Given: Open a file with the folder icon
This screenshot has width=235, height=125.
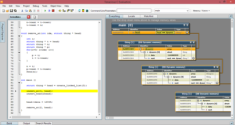Looking at the screenshot, I should pos(7,11).
